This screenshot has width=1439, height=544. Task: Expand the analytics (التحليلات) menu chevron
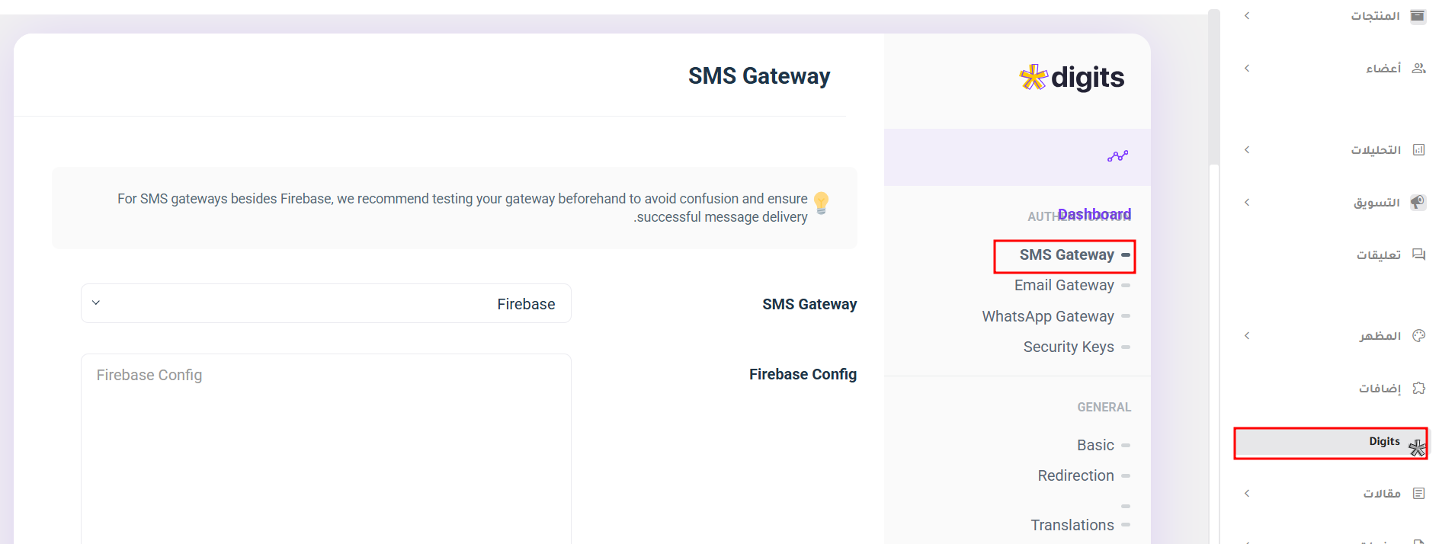click(1247, 150)
